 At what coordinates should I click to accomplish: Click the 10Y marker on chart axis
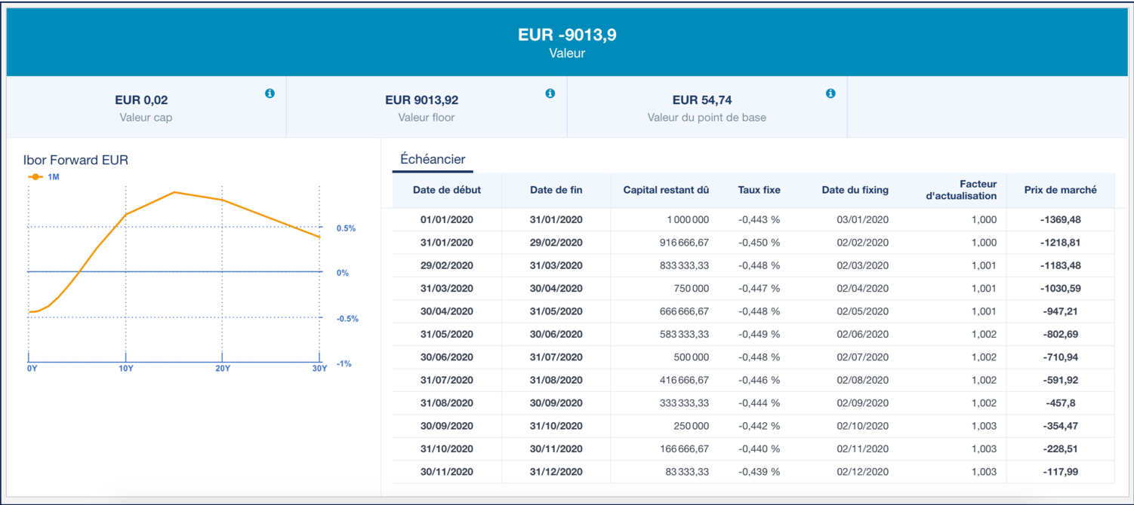pyautogui.click(x=125, y=368)
